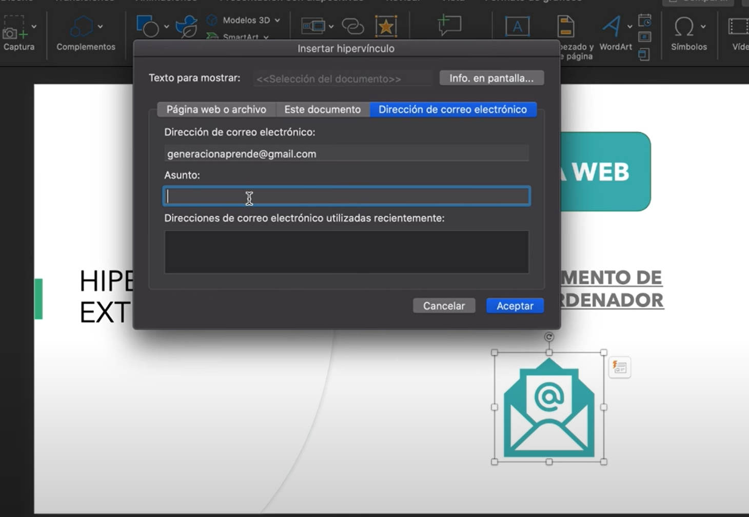Viewport: 749px width, 517px height.
Task: Click the Texto para mostrar: label
Action: [194, 78]
